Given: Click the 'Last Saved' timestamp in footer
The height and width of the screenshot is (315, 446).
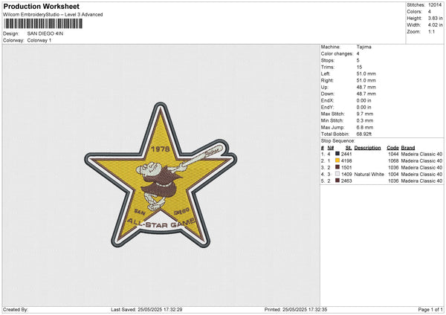Looking at the screenshot, I should 146,310.
